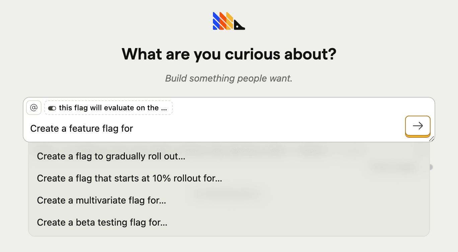Click the @ mention context button
The image size is (458, 252).
coord(33,108)
